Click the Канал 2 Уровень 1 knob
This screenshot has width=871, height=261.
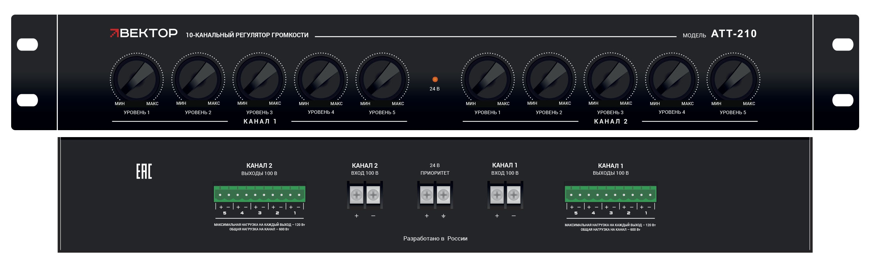click(x=488, y=79)
